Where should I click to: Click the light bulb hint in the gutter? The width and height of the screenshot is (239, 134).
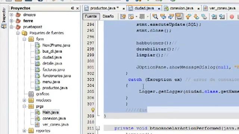click(93, 110)
